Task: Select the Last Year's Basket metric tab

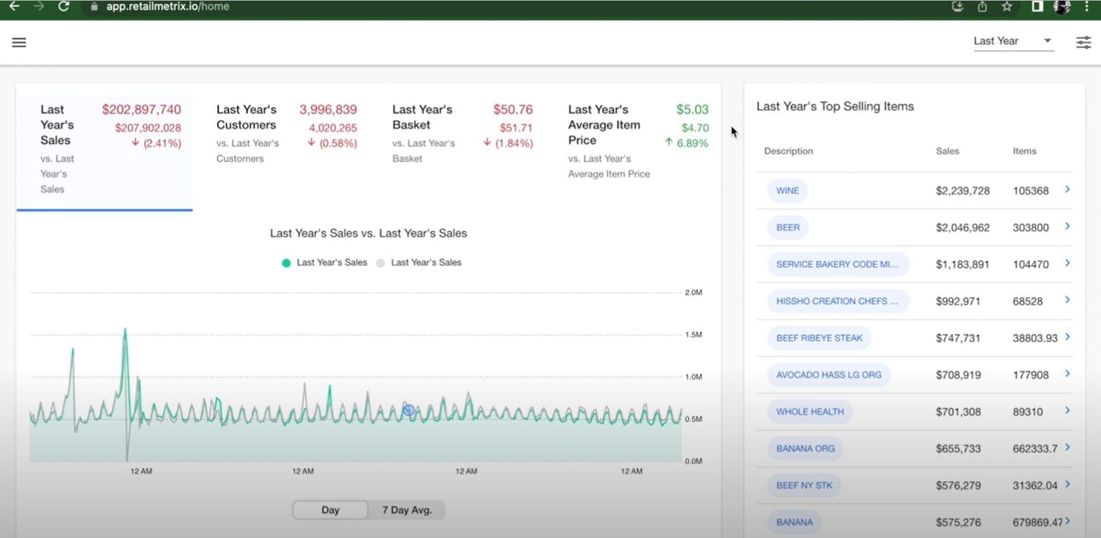Action: point(463,133)
